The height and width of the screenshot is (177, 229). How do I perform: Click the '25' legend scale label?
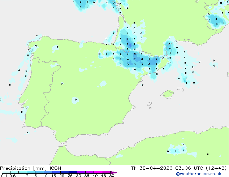pos(70,176)
